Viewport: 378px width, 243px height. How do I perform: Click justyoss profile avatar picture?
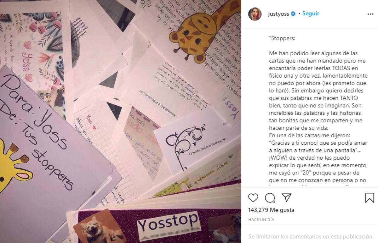pyautogui.click(x=255, y=14)
